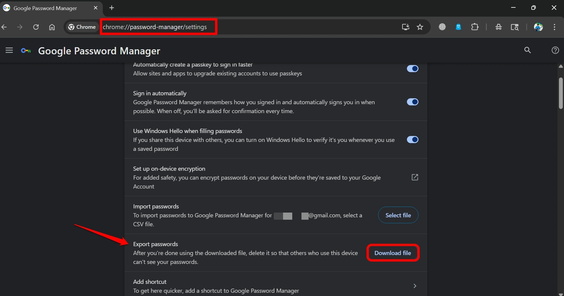Image resolution: width=564 pixels, height=296 pixels.
Task: Open the Extensions puzzle menu
Action: [x=475, y=27]
